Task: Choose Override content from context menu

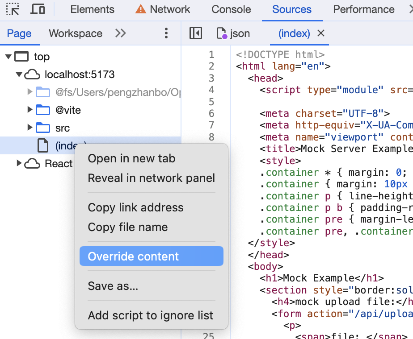Action: pos(133,256)
